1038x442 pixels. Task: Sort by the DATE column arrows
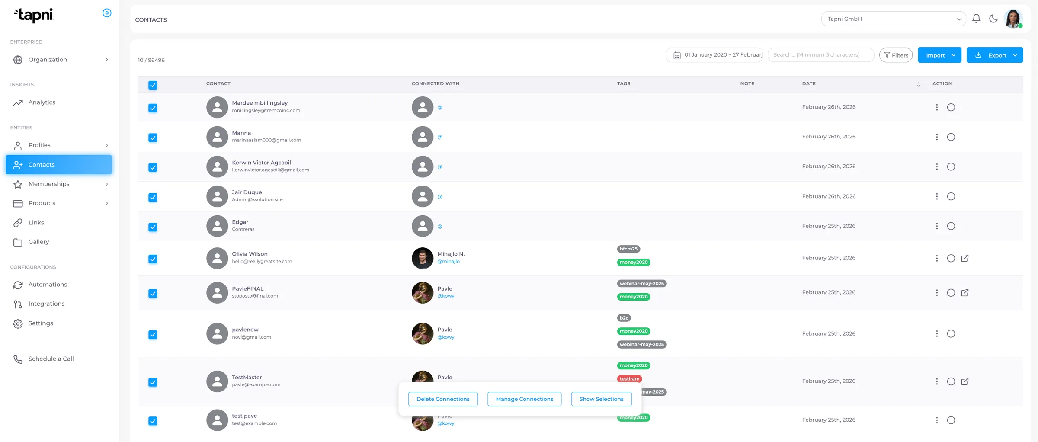pos(918,84)
